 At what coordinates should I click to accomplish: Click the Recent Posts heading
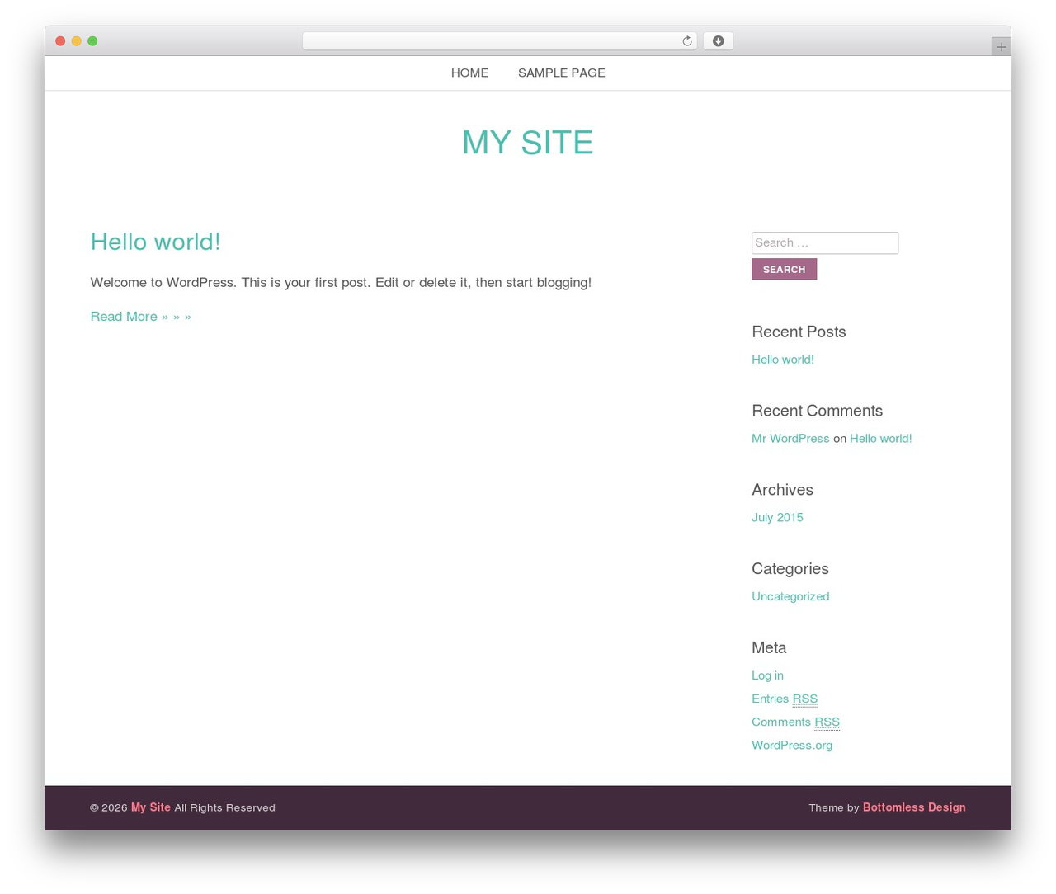tap(799, 332)
